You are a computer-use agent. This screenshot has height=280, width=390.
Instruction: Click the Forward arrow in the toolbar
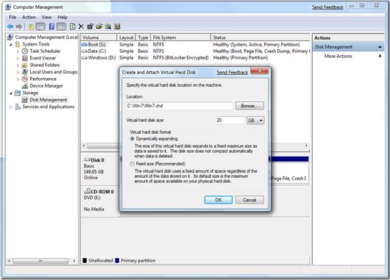click(x=19, y=26)
